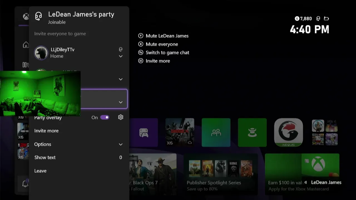356x200 pixels.
Task: Click LLjDileyTTv headset mic status icon
Action: pyautogui.click(x=120, y=49)
